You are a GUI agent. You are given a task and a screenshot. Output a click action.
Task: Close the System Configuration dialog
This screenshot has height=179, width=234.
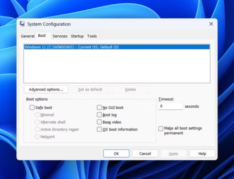(x=211, y=24)
